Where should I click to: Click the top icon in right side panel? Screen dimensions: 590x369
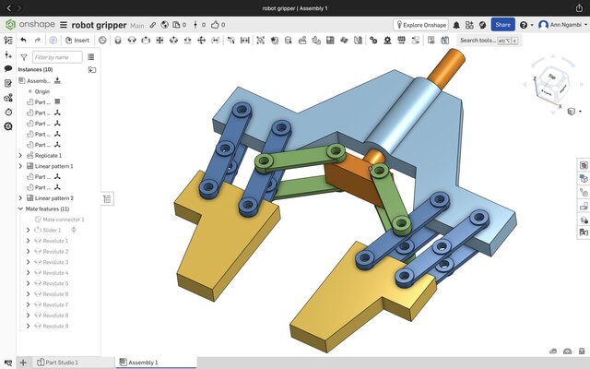click(x=584, y=165)
